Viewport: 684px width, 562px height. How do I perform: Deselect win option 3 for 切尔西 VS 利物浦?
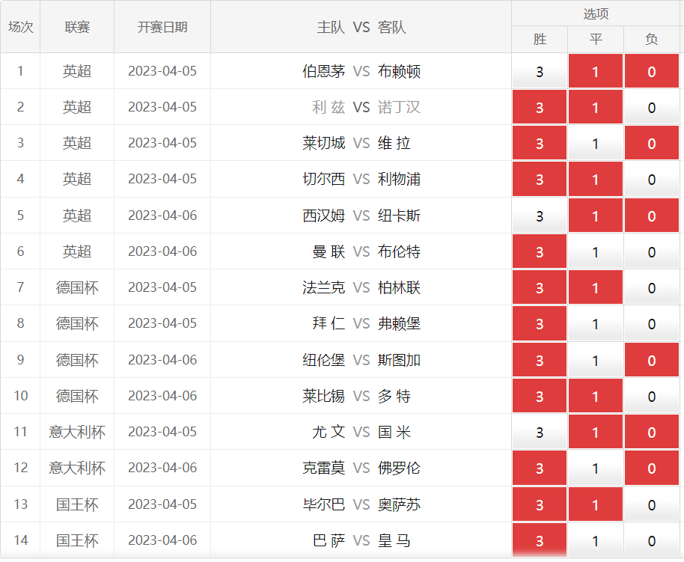click(x=540, y=179)
